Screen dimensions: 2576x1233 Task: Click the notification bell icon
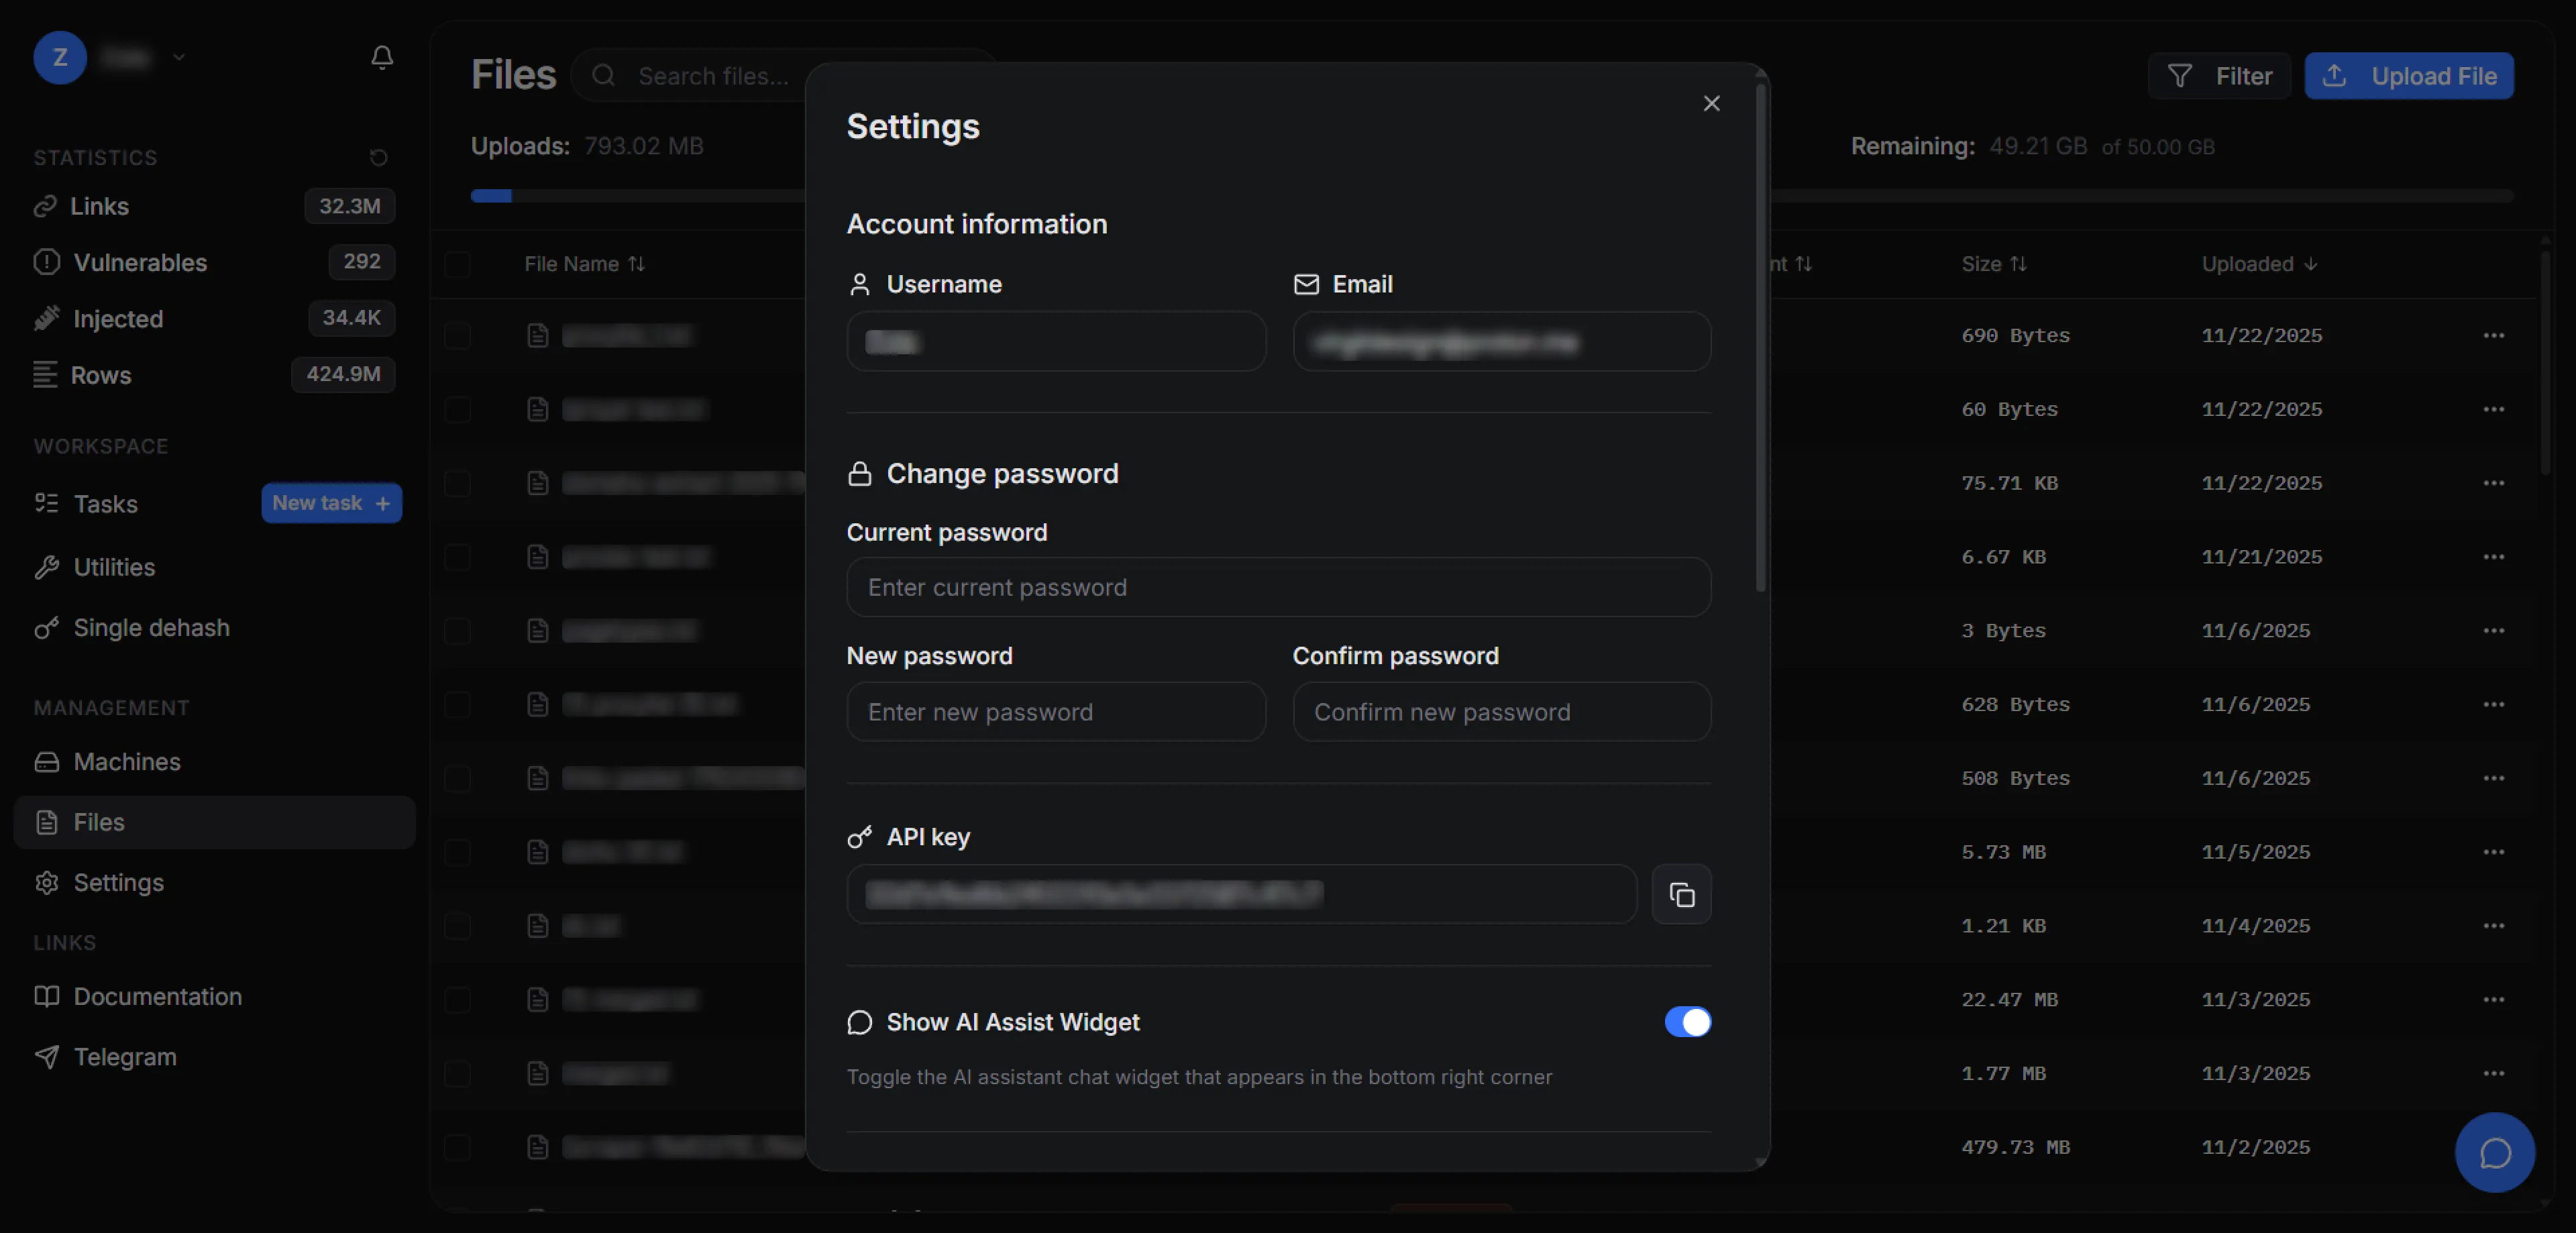(x=381, y=57)
